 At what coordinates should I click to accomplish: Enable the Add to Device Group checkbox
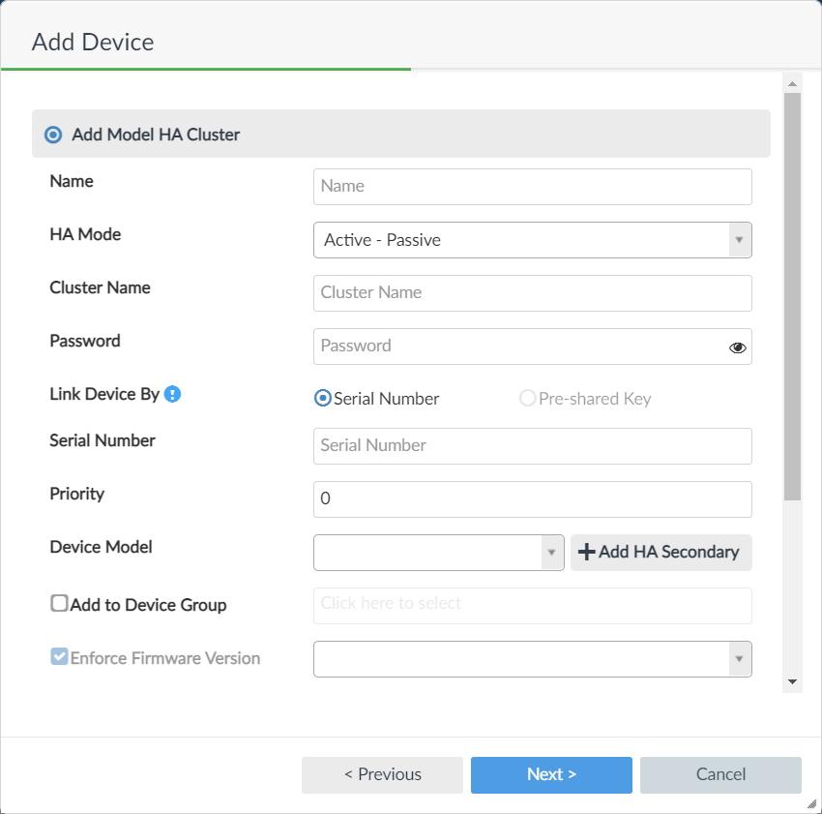tap(58, 602)
